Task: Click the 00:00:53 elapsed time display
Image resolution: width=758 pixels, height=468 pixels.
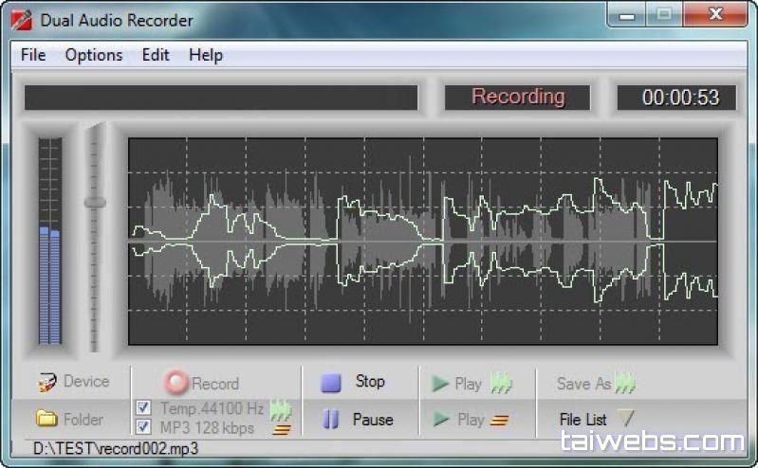Action: [676, 98]
